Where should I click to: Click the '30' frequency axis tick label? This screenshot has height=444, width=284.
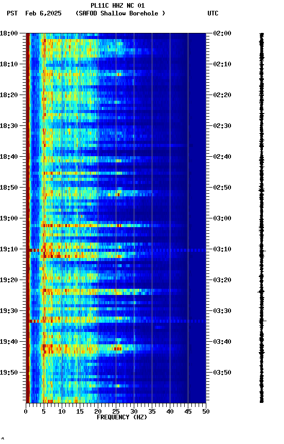pos(134,412)
